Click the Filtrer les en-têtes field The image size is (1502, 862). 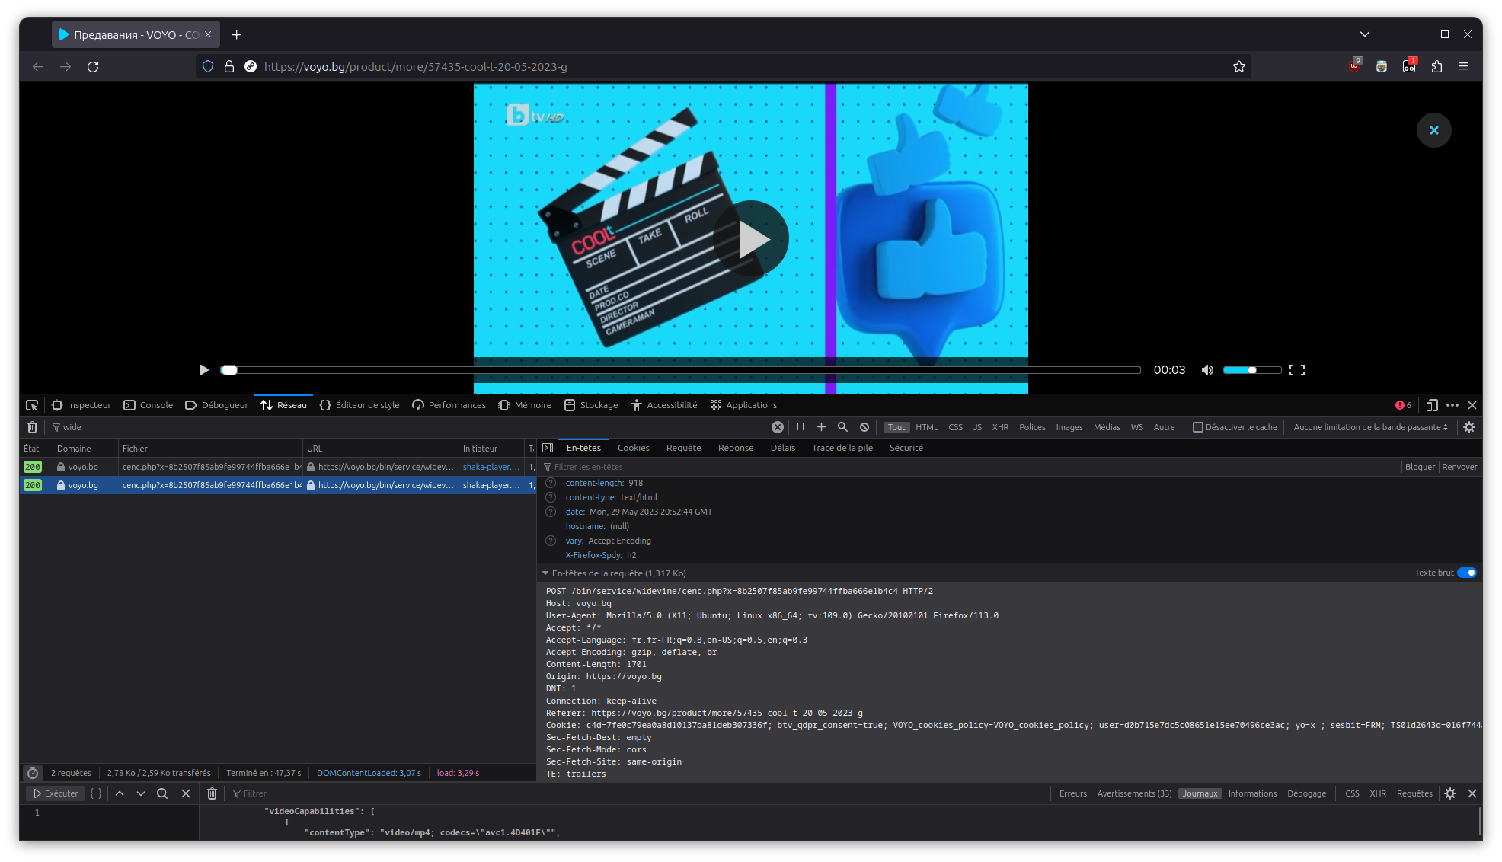[970, 467]
